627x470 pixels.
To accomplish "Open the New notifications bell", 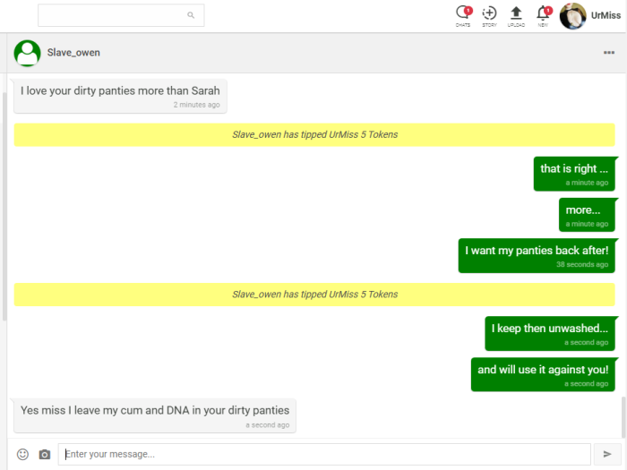I will coord(543,14).
